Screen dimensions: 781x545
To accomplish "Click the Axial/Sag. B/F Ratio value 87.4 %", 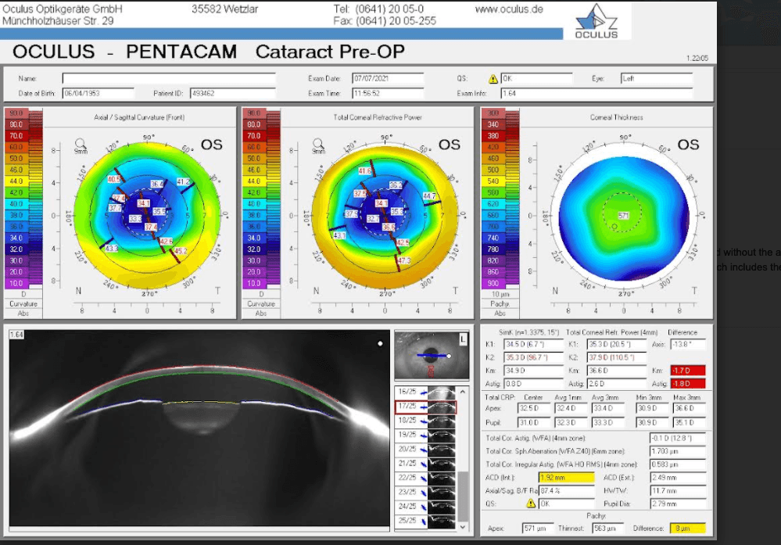I will click(567, 491).
